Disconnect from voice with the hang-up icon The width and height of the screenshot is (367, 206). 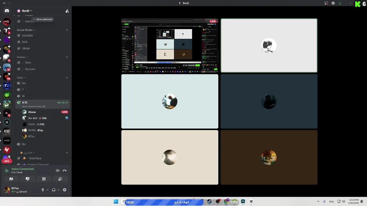65,171
